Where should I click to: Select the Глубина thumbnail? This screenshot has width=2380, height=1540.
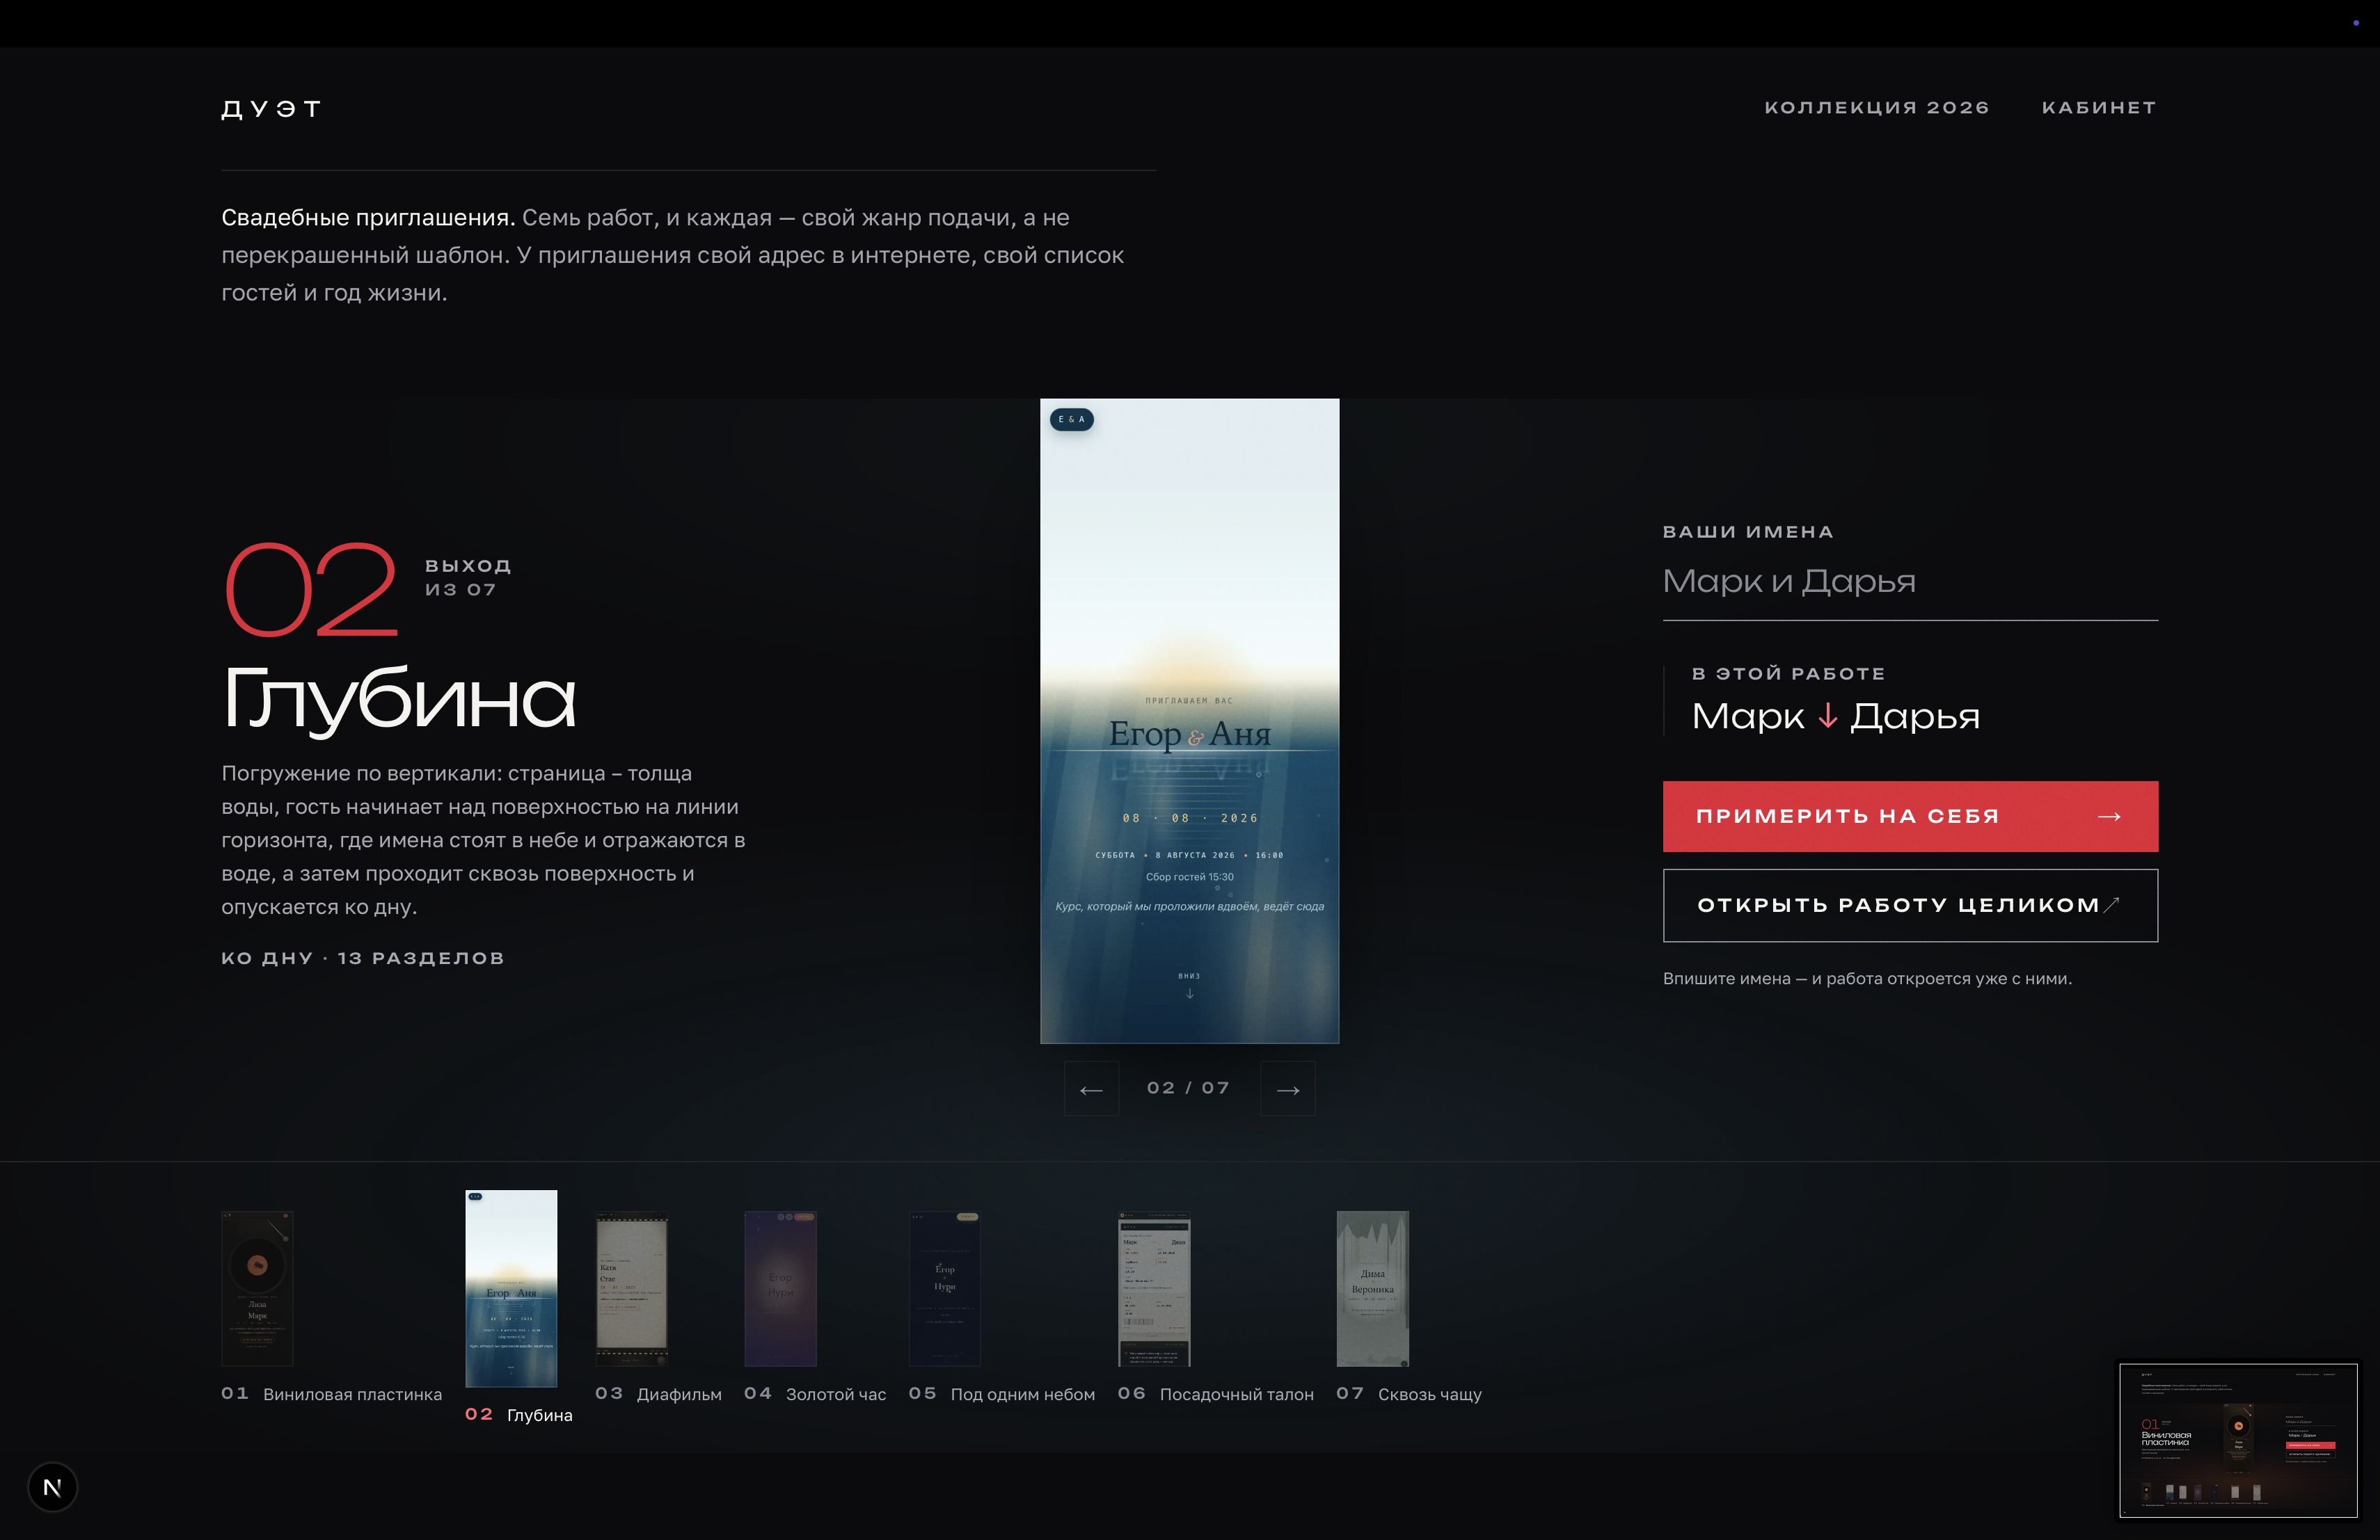(x=511, y=1288)
